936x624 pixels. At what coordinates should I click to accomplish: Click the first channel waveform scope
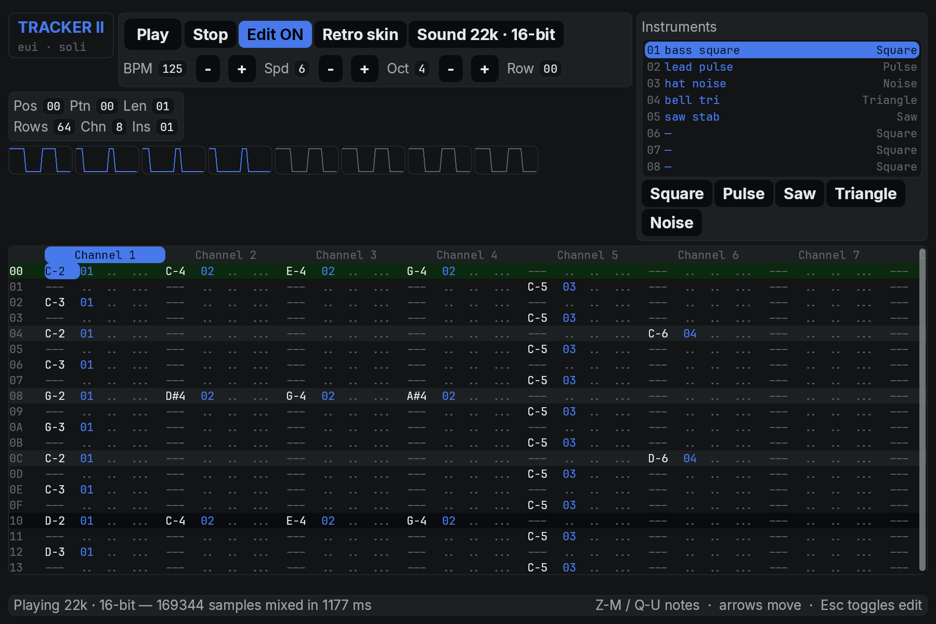pos(41,160)
